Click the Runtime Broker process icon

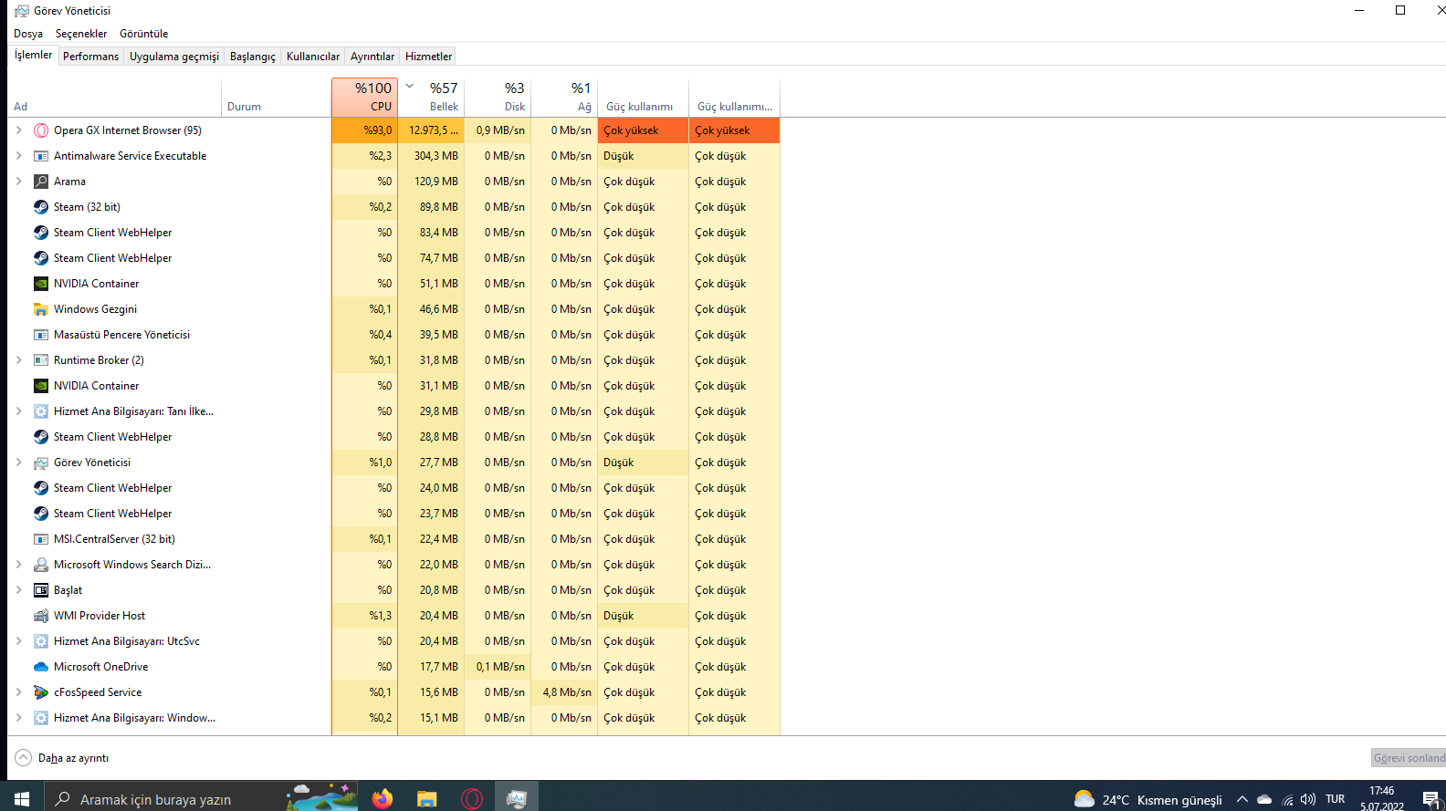[x=41, y=360]
